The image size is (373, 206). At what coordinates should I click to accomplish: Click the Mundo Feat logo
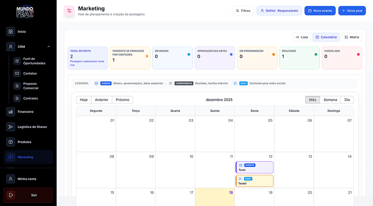(x=25, y=12)
